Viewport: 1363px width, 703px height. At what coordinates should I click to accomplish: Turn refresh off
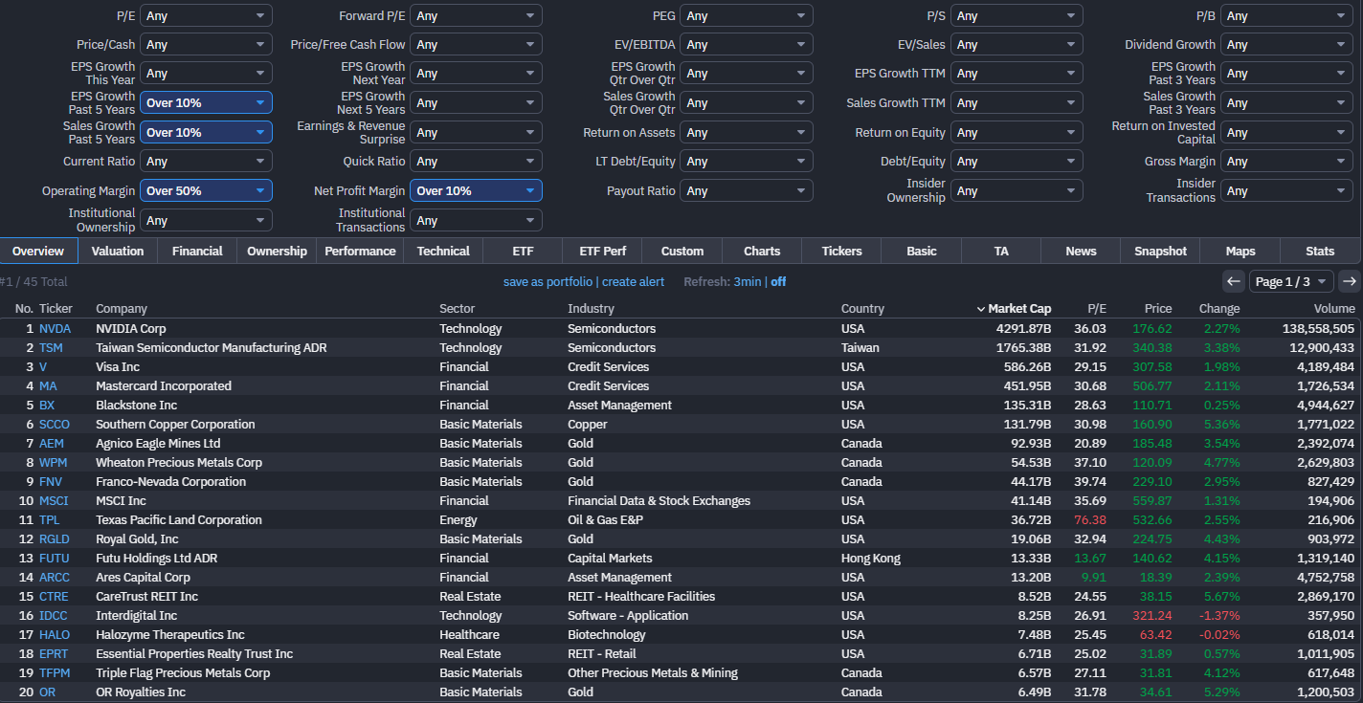[x=778, y=282]
